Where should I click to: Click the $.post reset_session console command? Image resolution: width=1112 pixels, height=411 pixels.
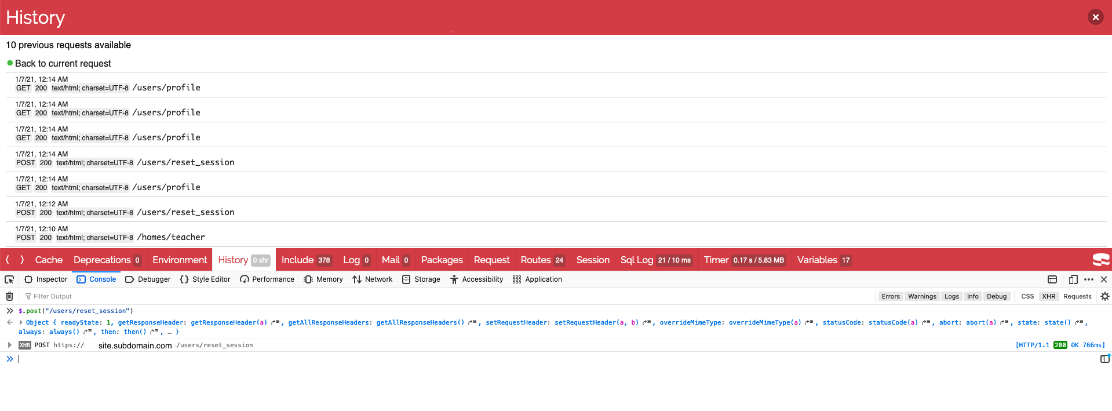coord(76,311)
